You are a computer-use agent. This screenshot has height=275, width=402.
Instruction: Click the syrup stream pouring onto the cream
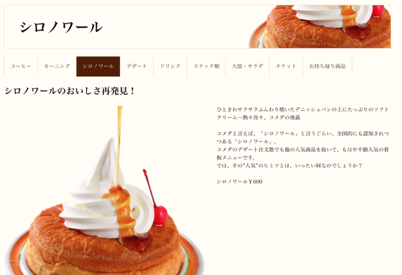tap(119, 146)
